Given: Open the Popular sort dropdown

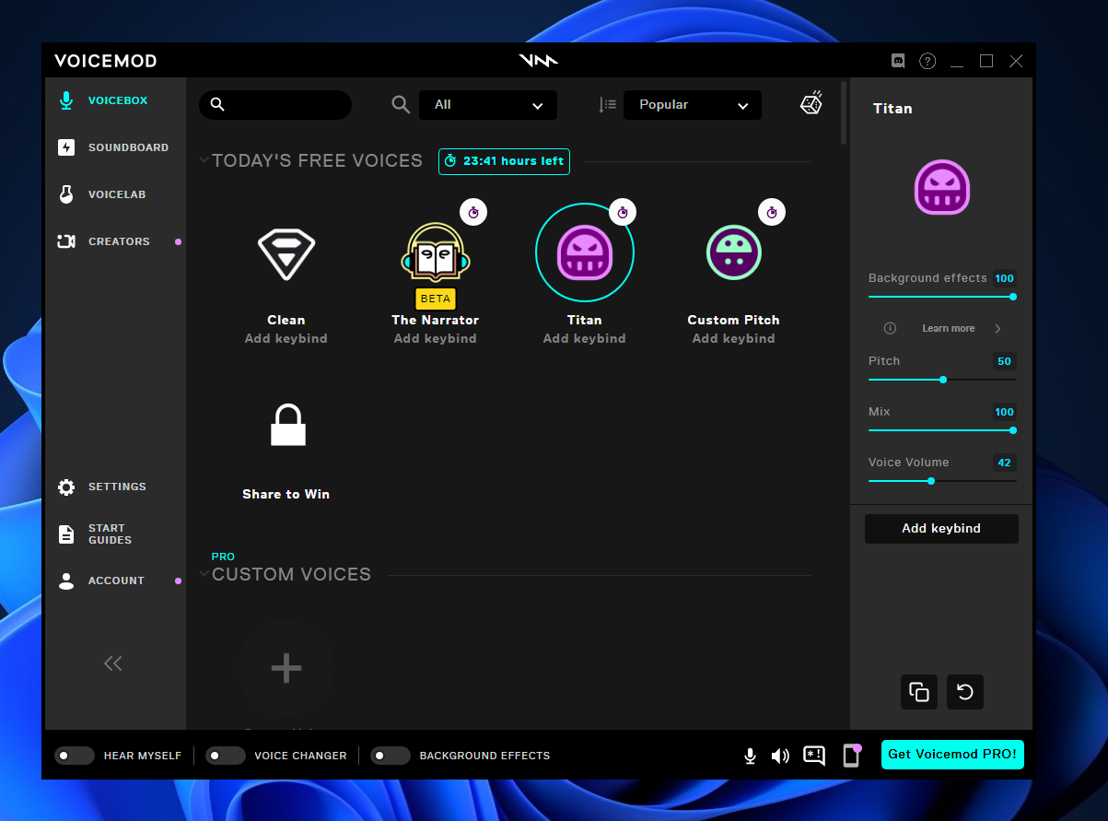Looking at the screenshot, I should click(692, 105).
